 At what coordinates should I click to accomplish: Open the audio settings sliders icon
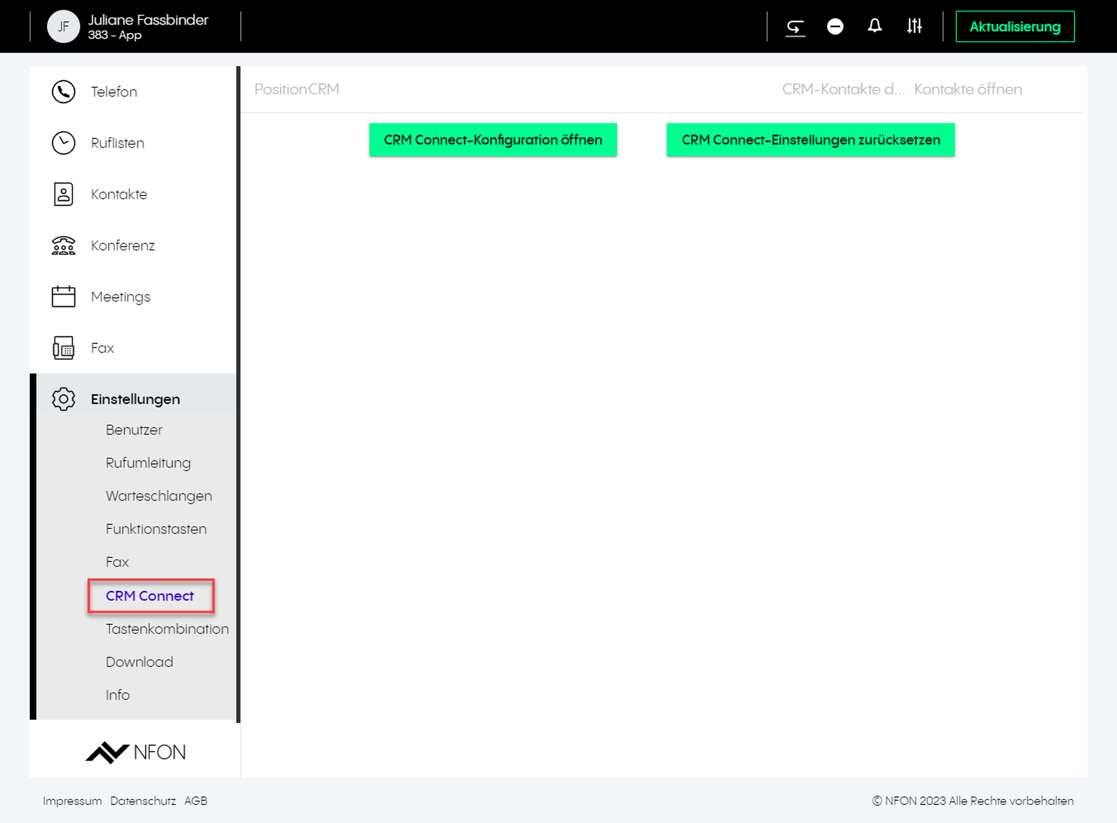click(x=914, y=26)
